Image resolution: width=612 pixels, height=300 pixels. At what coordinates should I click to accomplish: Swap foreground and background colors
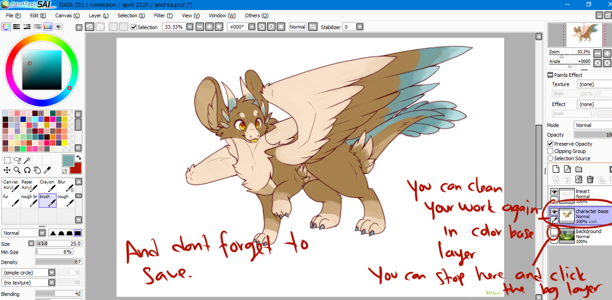coord(78,158)
